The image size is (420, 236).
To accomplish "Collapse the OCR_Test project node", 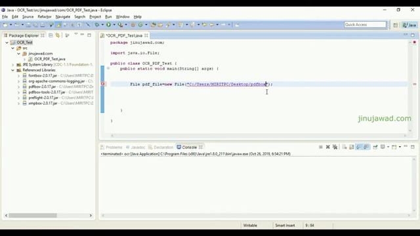I will coord(7,43).
